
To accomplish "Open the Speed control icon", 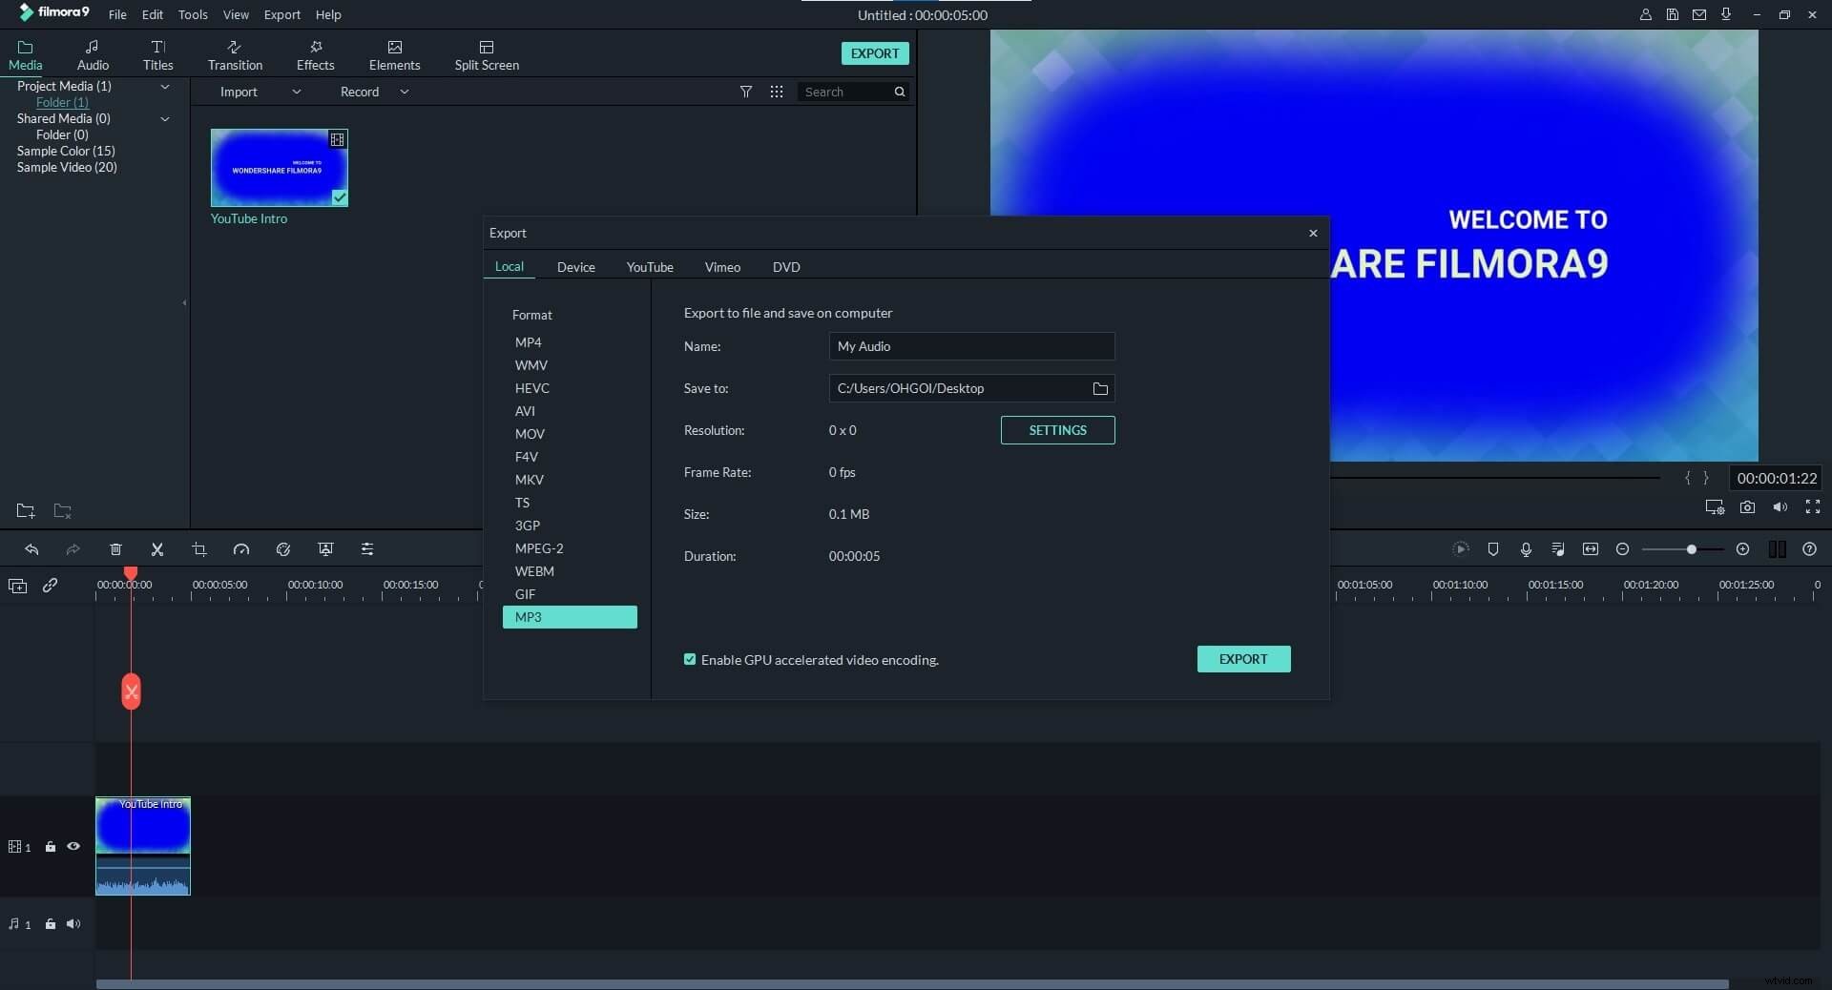I will tap(241, 549).
